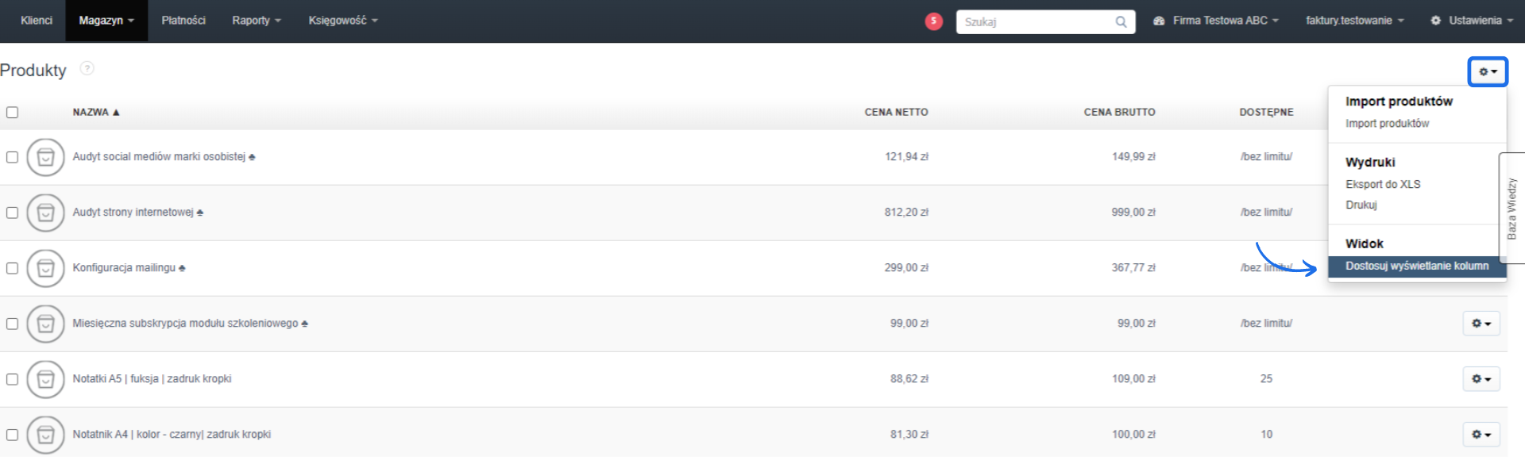Open gear actions for Notatnik A4 row

point(1481,435)
